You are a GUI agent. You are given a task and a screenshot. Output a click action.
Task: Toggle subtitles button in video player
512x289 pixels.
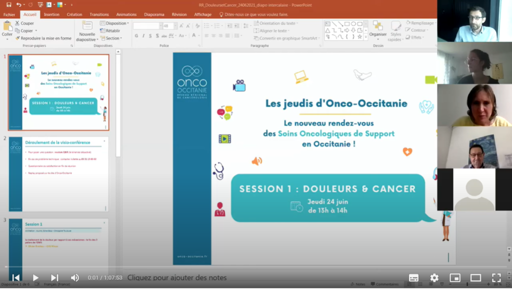click(413, 278)
